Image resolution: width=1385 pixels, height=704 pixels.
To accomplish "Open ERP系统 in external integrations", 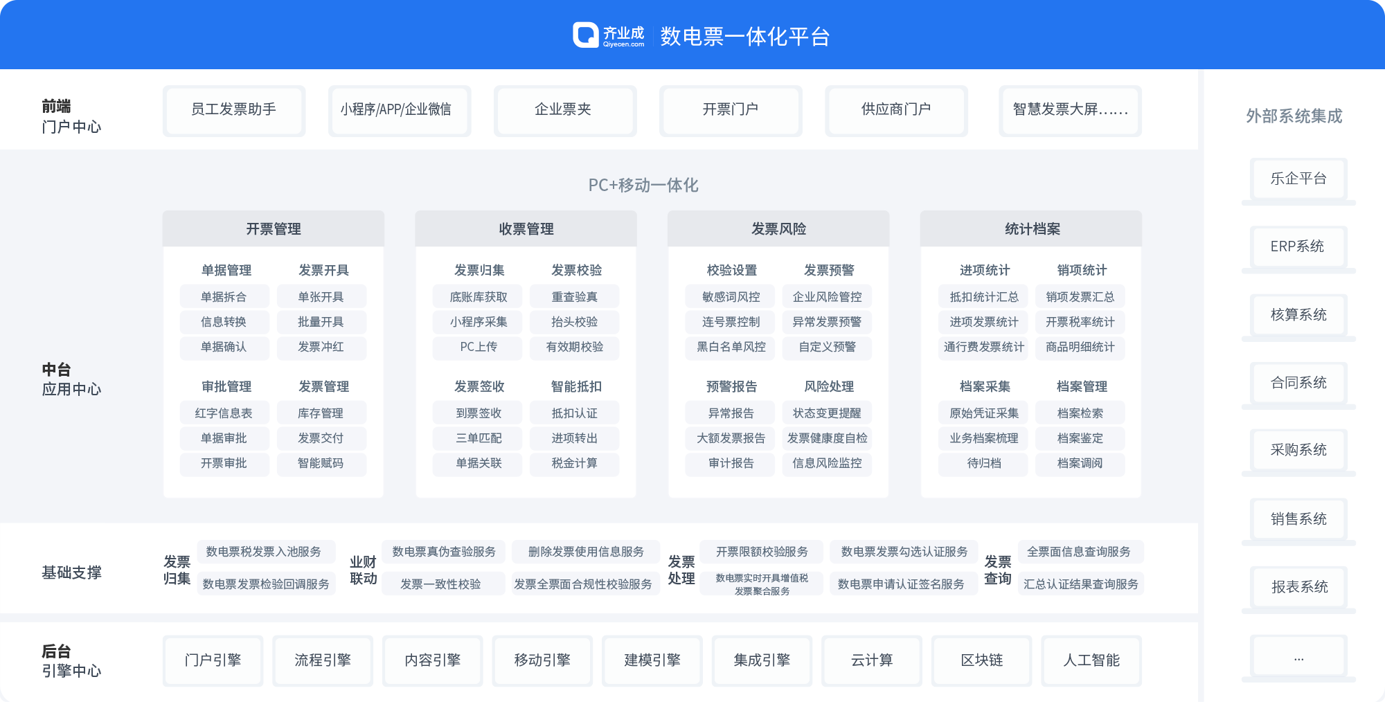I will coord(1298,247).
